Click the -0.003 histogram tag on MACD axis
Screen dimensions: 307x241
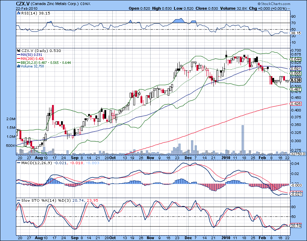297,185
